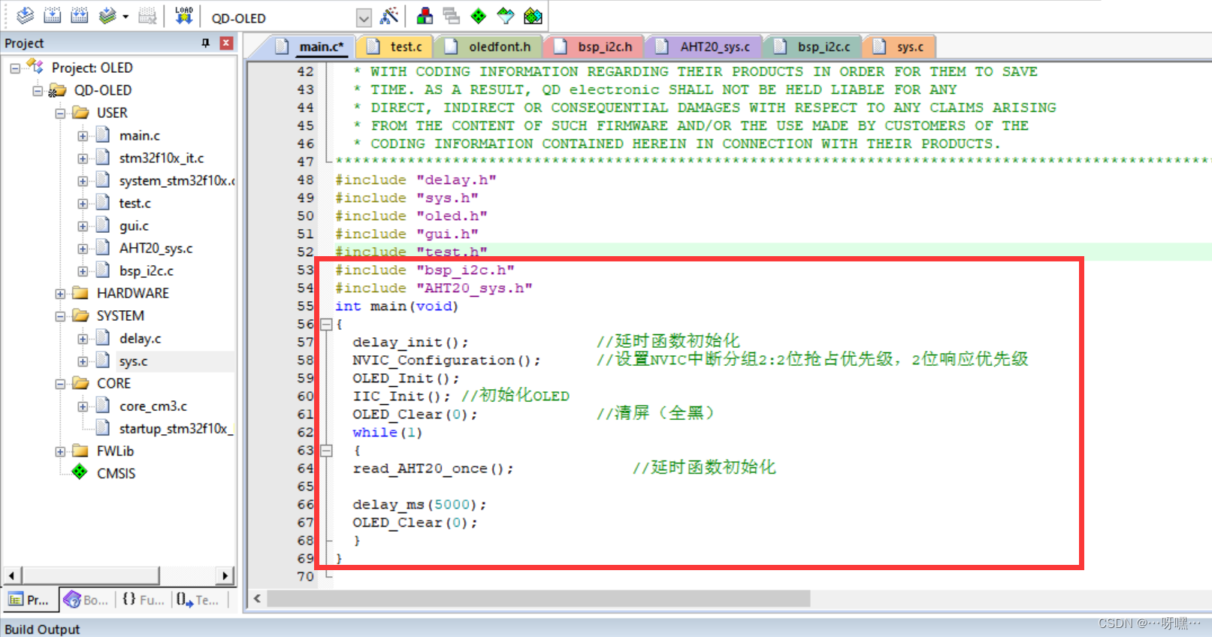
Task: Select stm32f10x_it.c in project tree
Action: [x=161, y=158]
